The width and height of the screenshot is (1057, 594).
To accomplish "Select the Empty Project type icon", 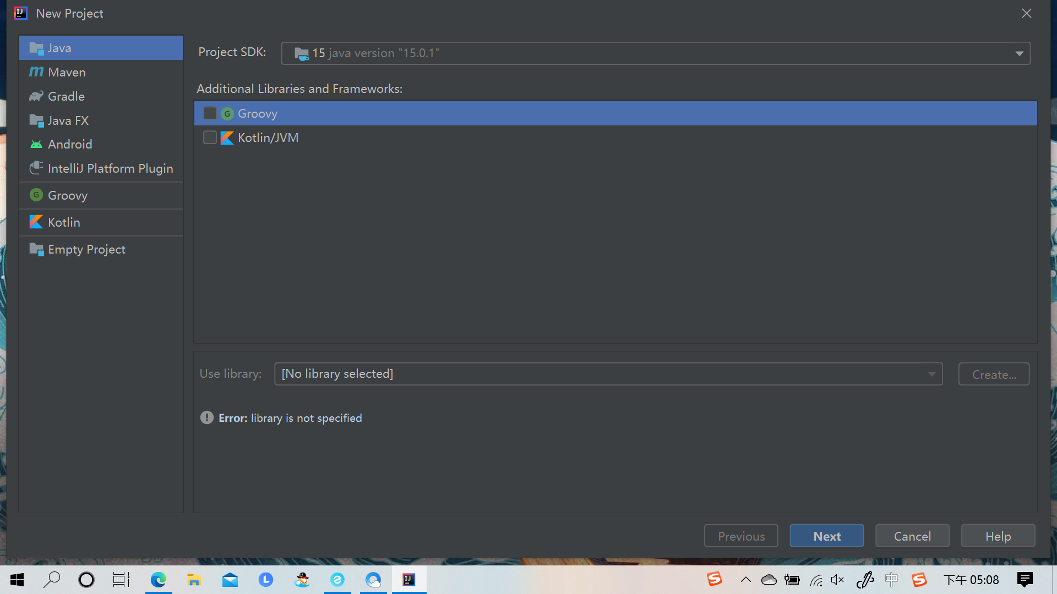I will tap(36, 249).
